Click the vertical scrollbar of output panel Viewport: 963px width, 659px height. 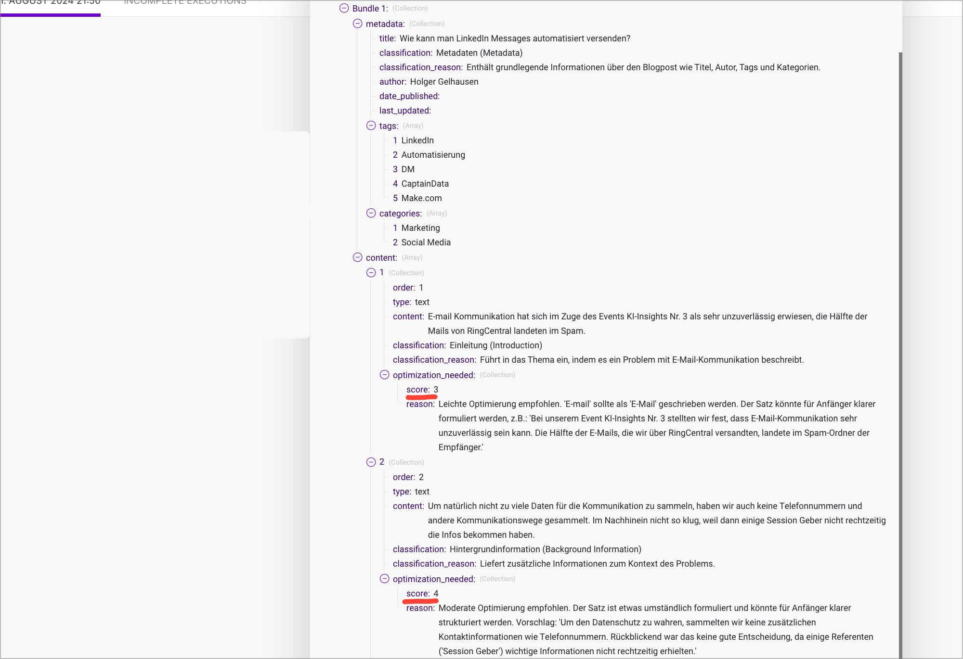(900, 337)
